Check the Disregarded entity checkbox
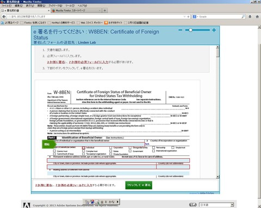The image size is (261, 208). (130, 147)
